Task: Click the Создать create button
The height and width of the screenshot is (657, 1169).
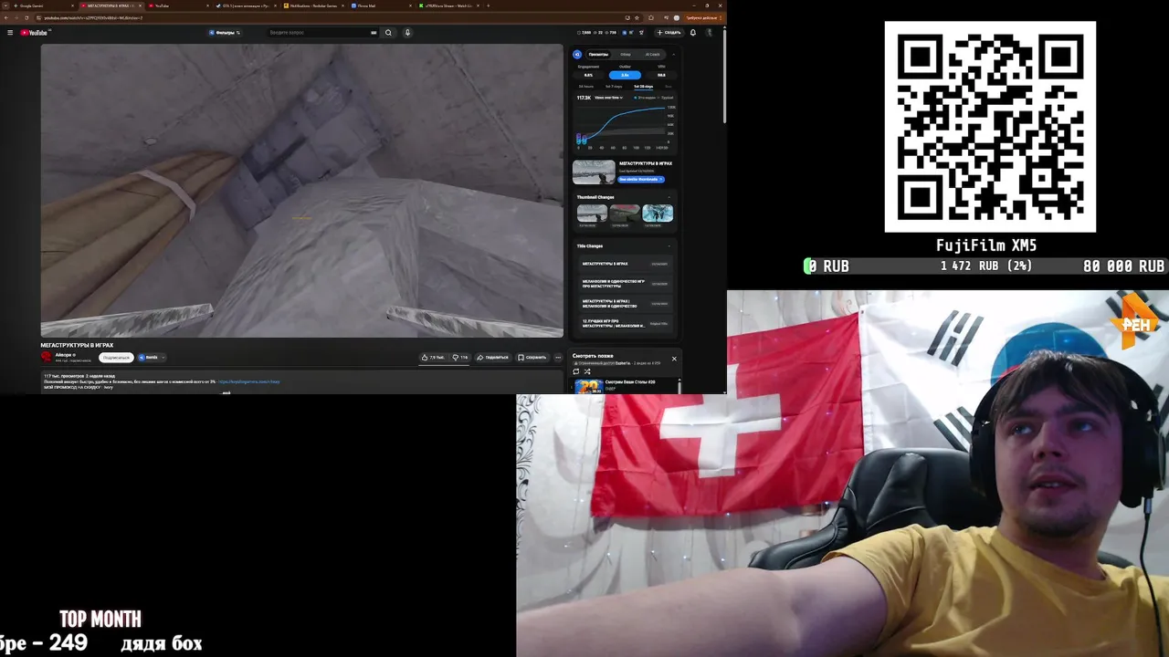Action: pyautogui.click(x=669, y=33)
